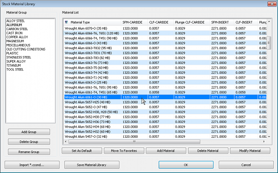Select row Wrought Alum 6063-T832 (95 HB)

(x=165, y=48)
